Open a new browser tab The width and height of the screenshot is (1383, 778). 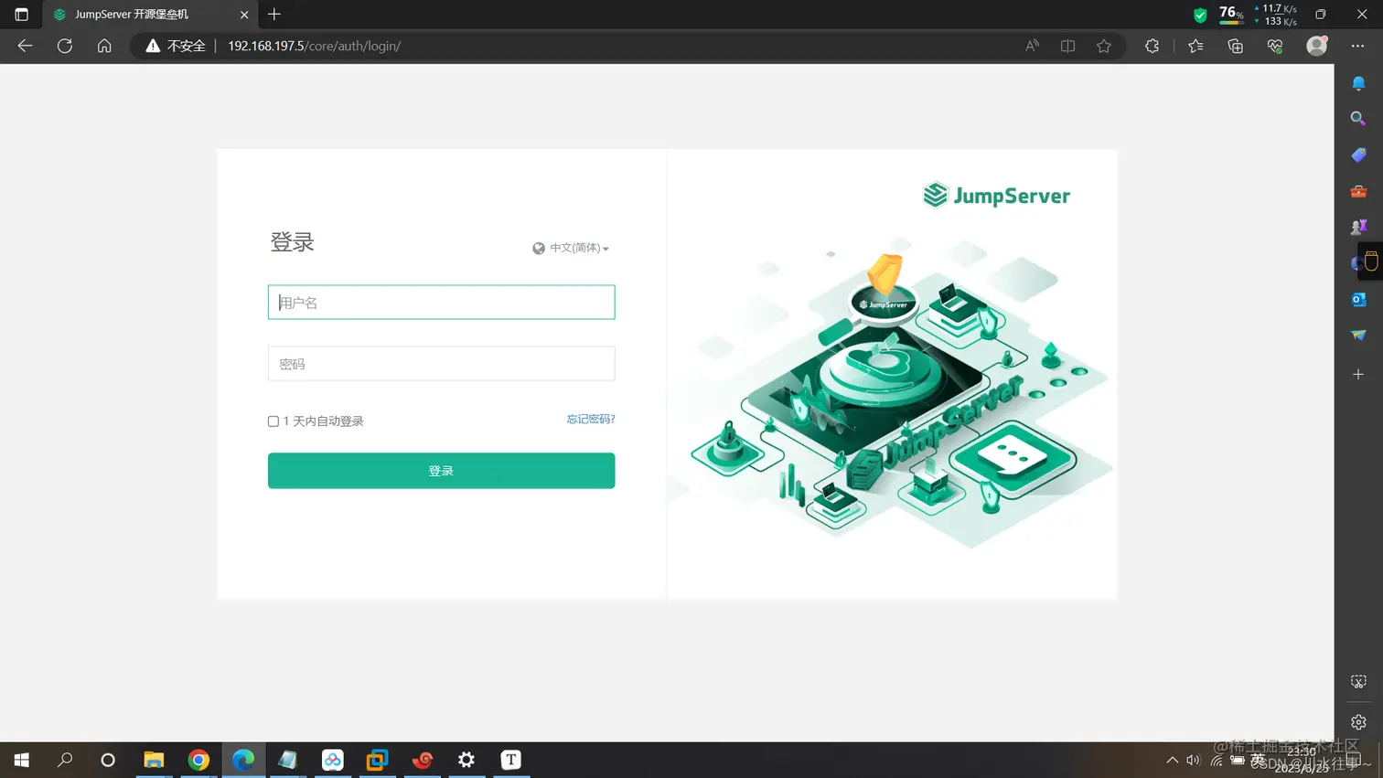click(x=274, y=15)
